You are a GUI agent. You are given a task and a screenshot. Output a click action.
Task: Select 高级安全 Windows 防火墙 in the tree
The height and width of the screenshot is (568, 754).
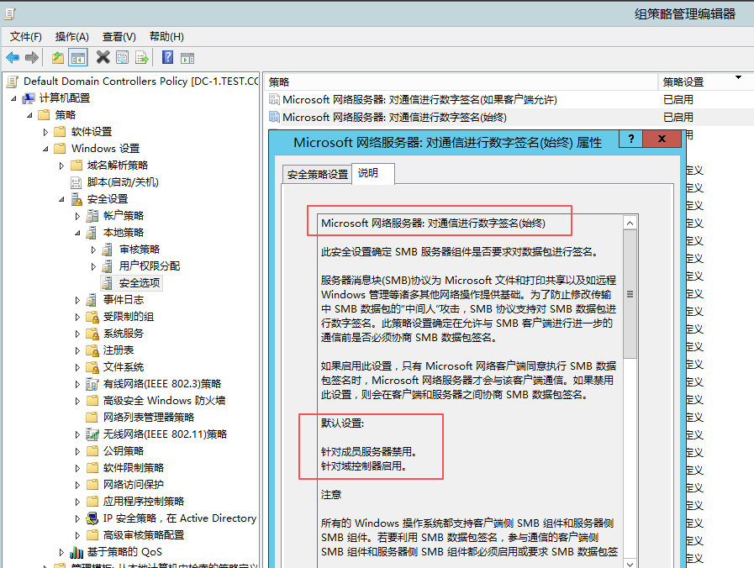coord(164,401)
